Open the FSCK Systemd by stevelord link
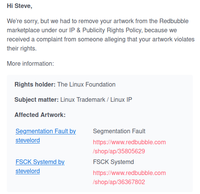The image size is (200, 194). [40, 166]
